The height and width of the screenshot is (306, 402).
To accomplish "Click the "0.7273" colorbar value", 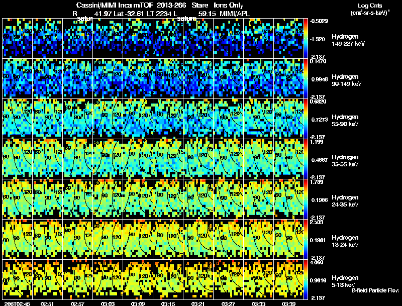I will pos(320,120).
